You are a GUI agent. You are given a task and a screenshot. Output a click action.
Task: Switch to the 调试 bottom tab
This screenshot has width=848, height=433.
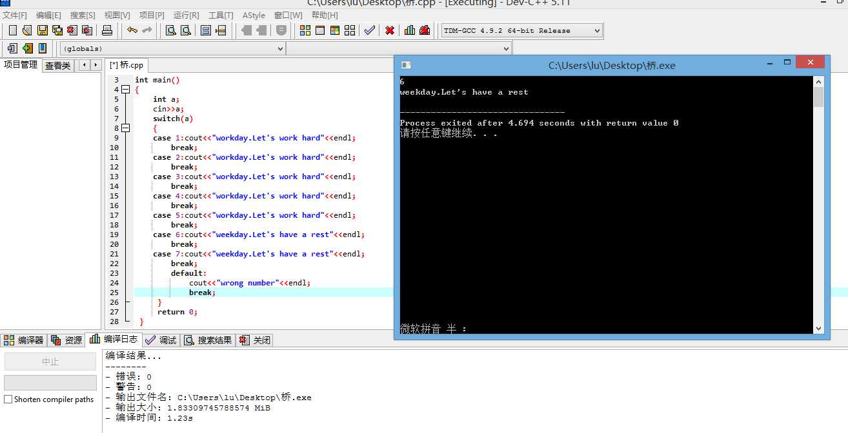pyautogui.click(x=161, y=340)
